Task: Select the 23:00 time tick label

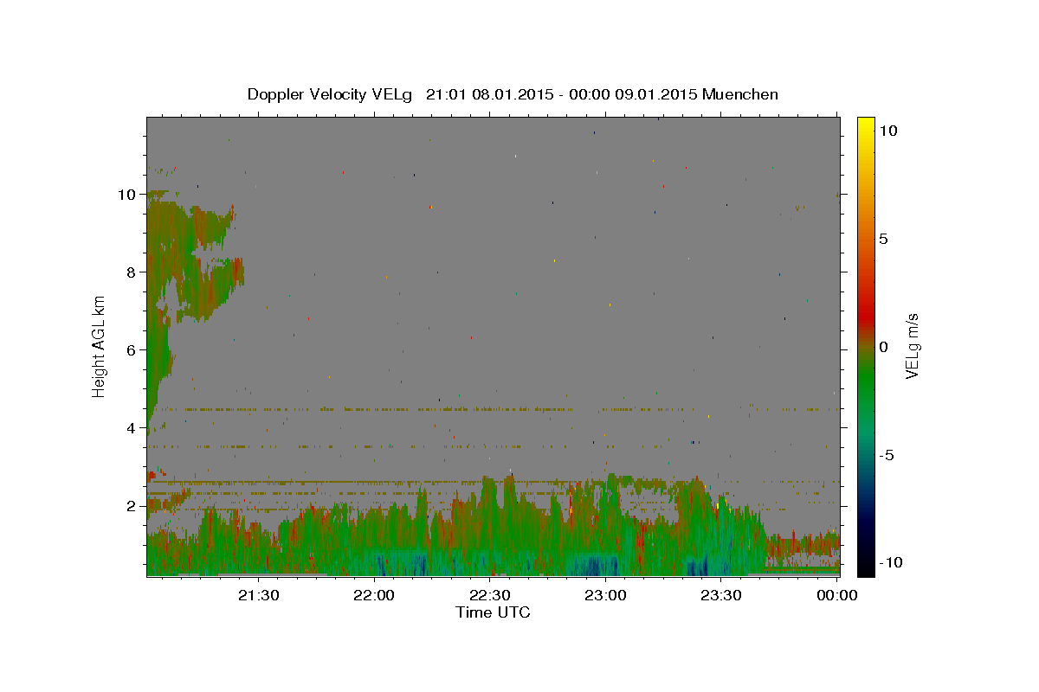Action: (606, 595)
